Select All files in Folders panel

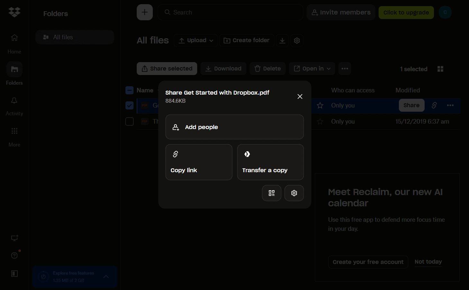[75, 37]
